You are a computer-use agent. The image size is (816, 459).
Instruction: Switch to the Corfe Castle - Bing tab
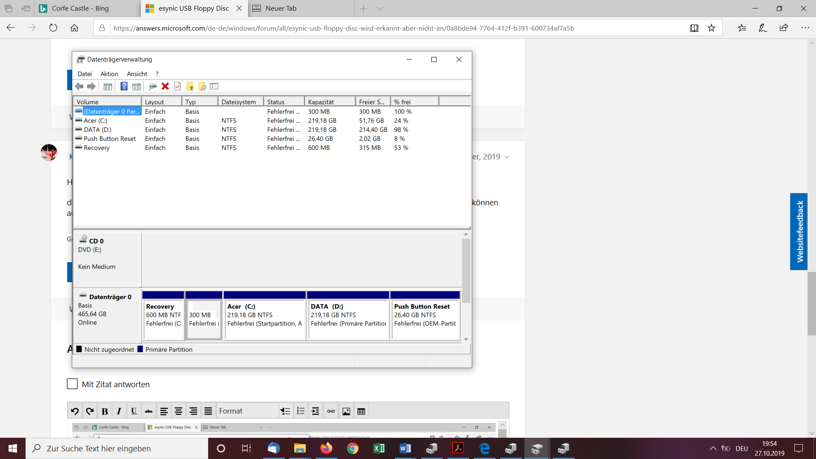click(x=81, y=8)
